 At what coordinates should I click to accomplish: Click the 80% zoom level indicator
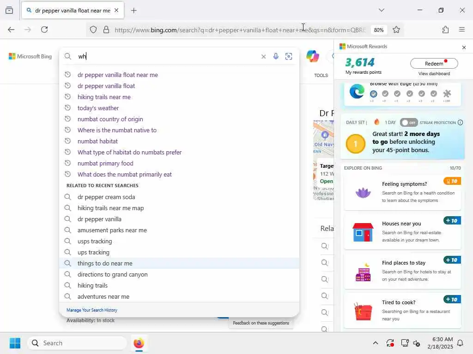[379, 30]
